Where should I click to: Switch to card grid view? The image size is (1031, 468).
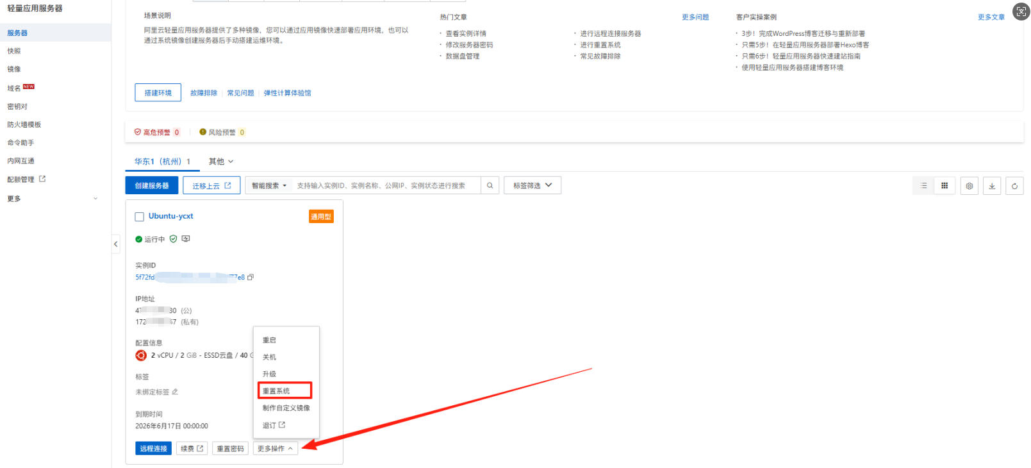[944, 186]
